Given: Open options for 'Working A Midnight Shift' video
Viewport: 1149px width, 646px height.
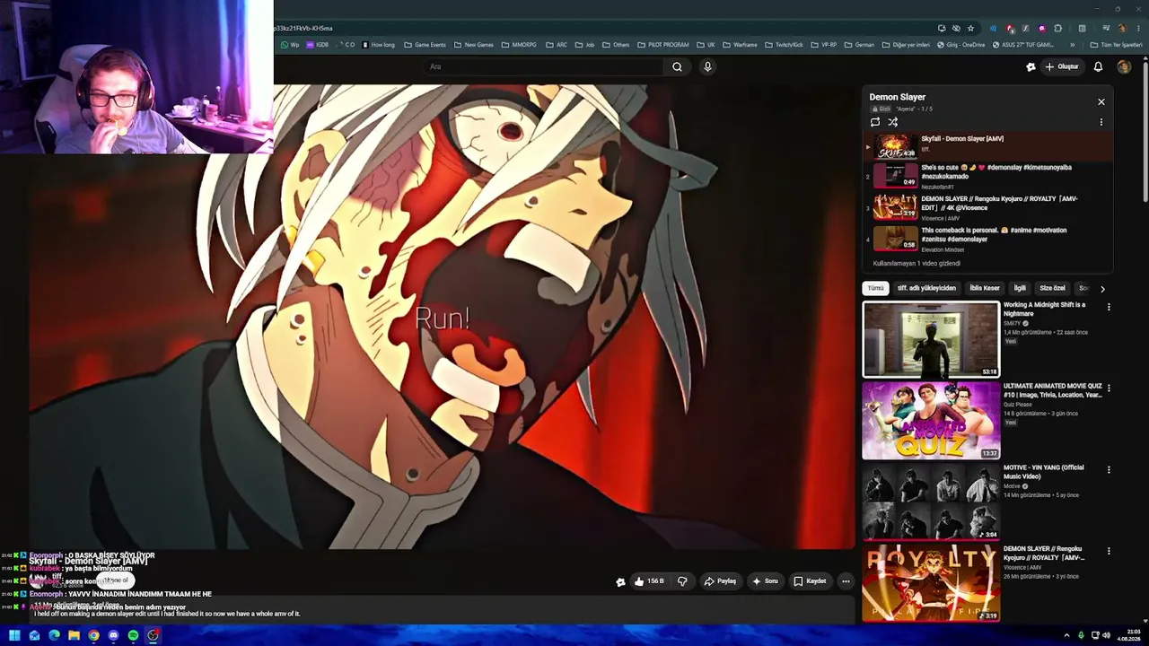Looking at the screenshot, I should 1109,307.
